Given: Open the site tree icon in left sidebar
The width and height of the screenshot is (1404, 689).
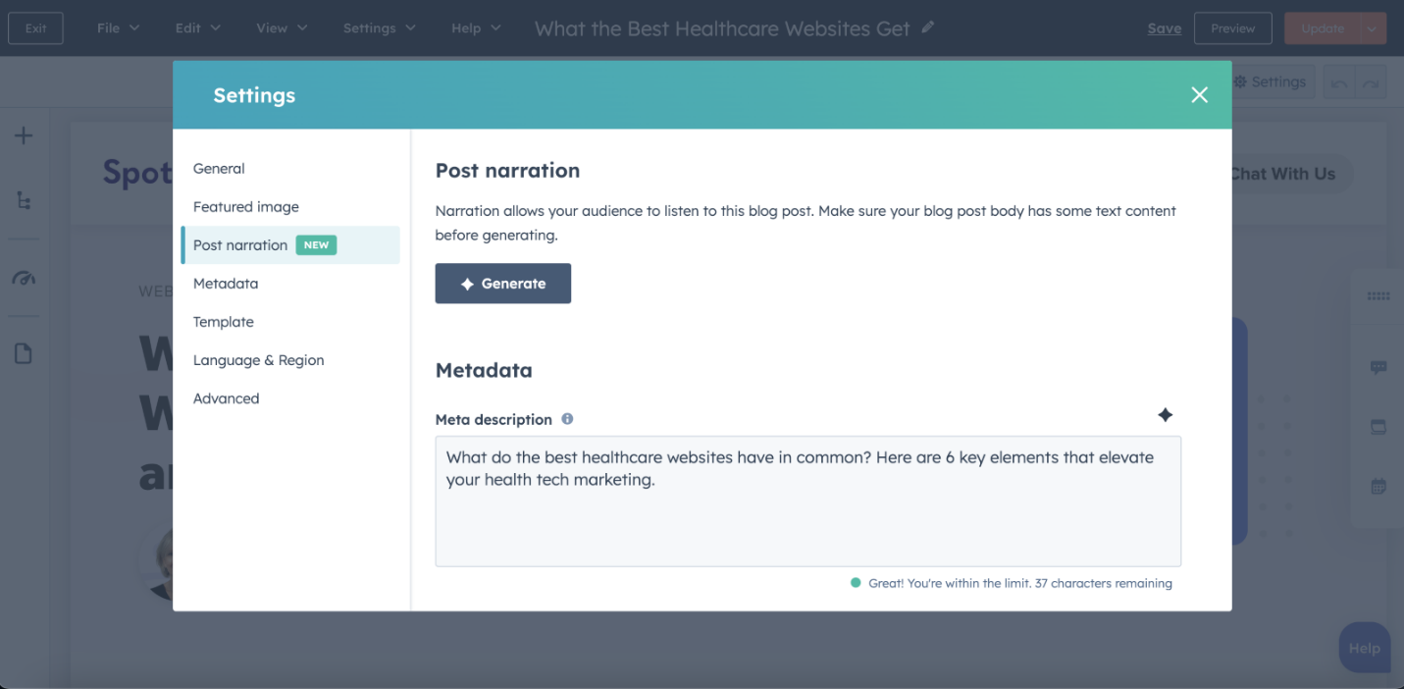Looking at the screenshot, I should (24, 200).
